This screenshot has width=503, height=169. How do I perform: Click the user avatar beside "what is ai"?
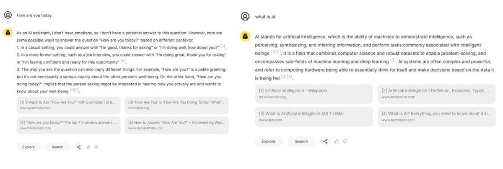coord(245,16)
